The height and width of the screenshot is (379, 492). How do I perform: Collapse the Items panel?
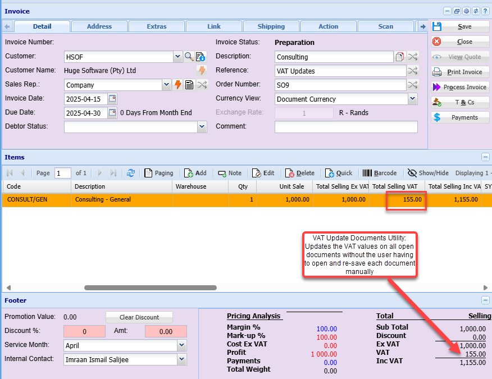[485, 158]
